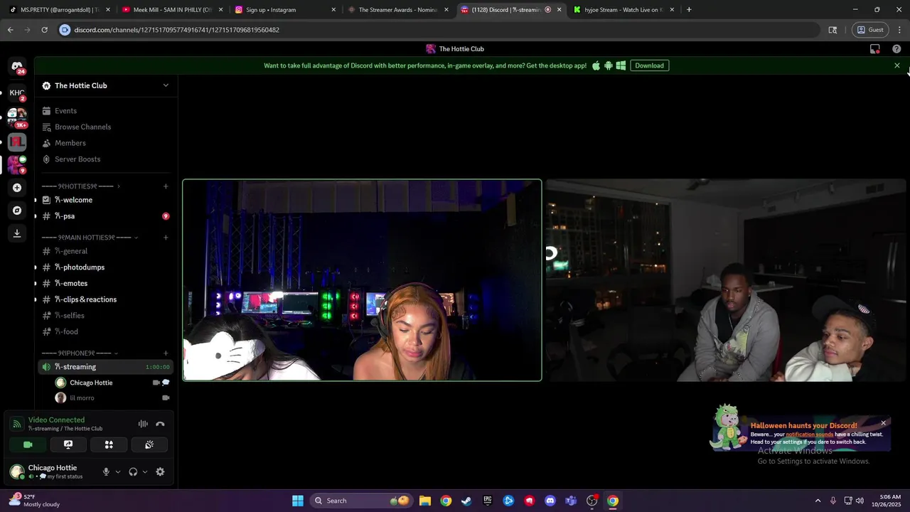Open the selfies channel
The height and width of the screenshot is (512, 910).
(x=105, y=316)
